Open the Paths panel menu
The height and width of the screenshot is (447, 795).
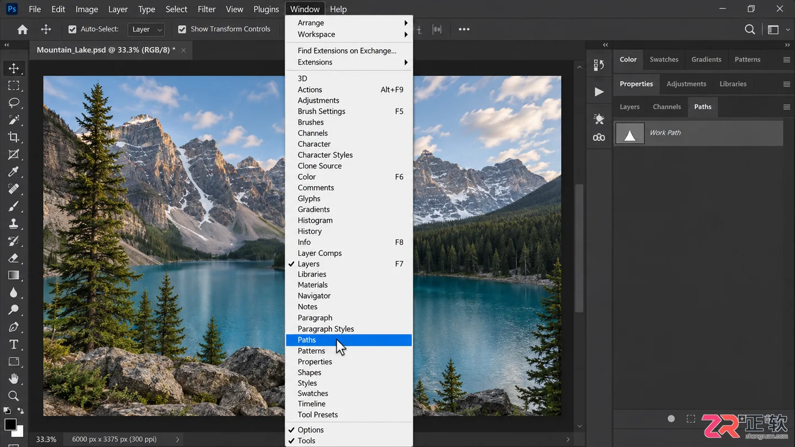point(787,107)
